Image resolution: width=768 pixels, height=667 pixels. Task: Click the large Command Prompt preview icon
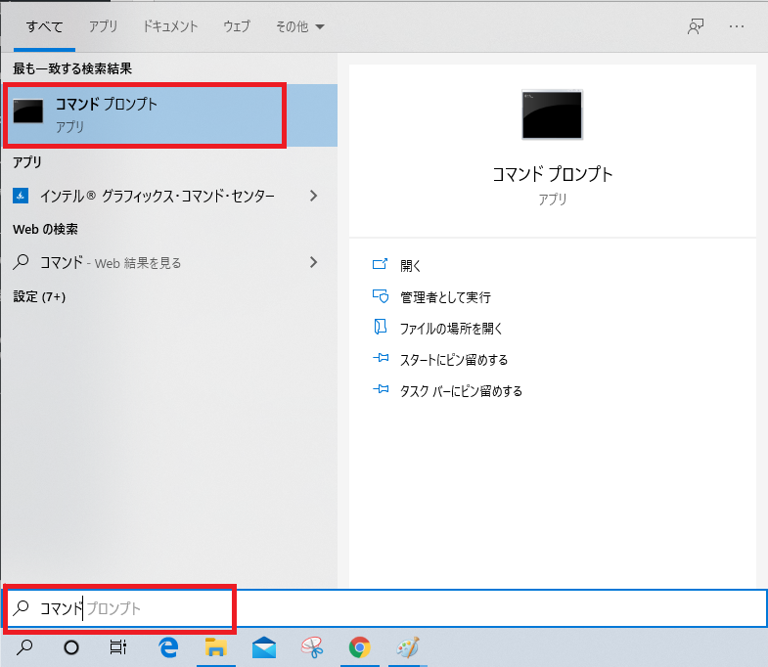tap(553, 114)
